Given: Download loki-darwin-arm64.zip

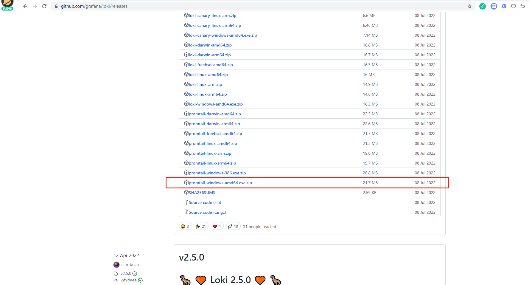Looking at the screenshot, I should pyautogui.click(x=210, y=55).
